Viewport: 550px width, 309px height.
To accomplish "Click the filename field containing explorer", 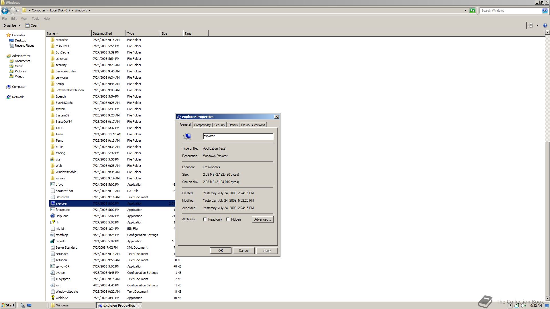I will tap(238, 136).
